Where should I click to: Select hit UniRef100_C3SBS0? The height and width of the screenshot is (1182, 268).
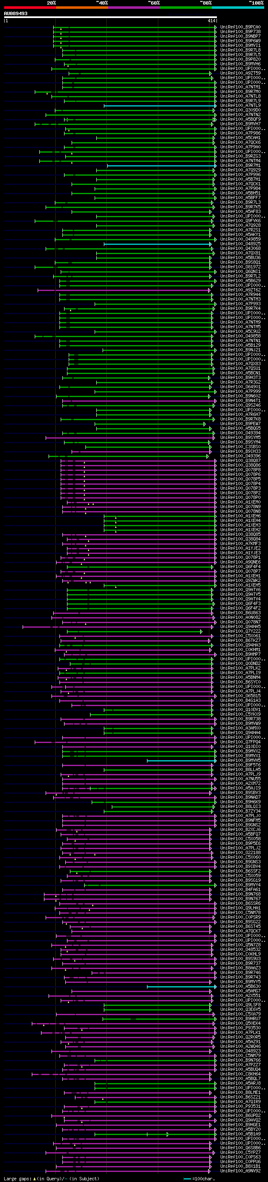(240, 447)
